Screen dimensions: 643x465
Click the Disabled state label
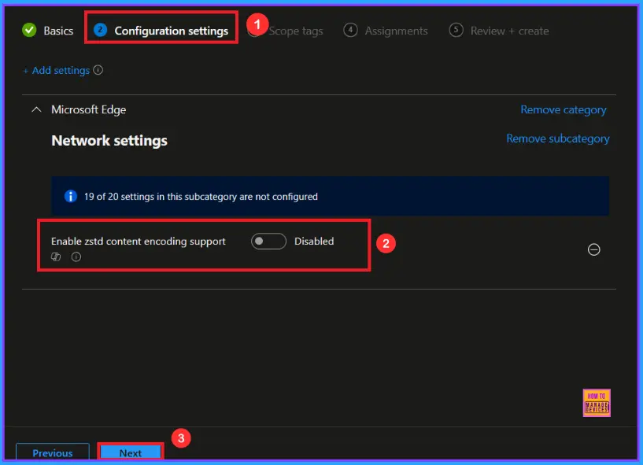[x=314, y=241]
